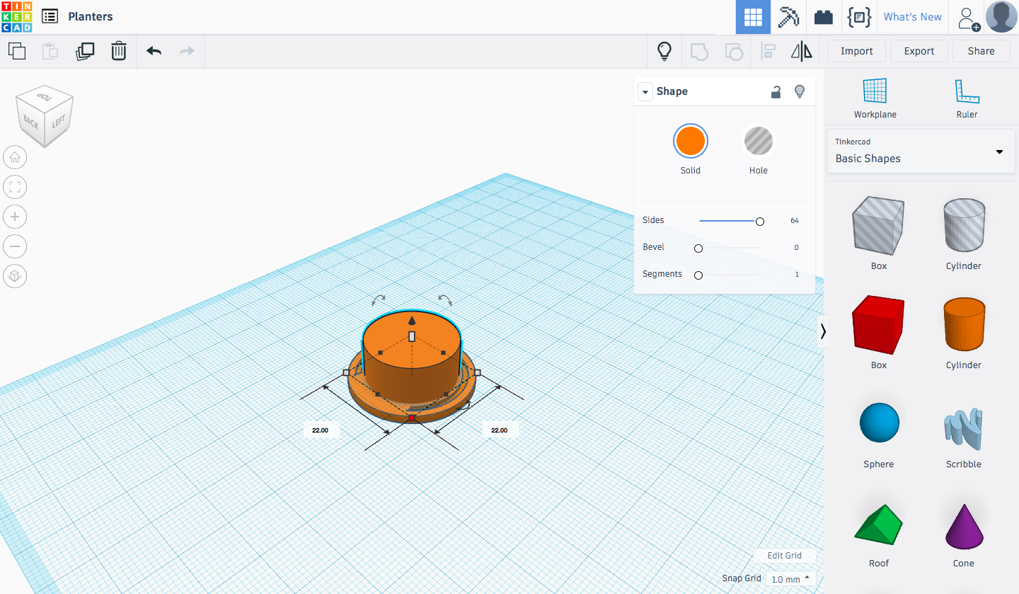Image resolution: width=1019 pixels, height=594 pixels.
Task: Collapse the Shape panel arrow
Action: pos(645,92)
